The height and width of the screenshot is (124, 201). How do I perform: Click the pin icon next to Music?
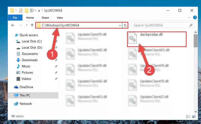tap(56, 66)
